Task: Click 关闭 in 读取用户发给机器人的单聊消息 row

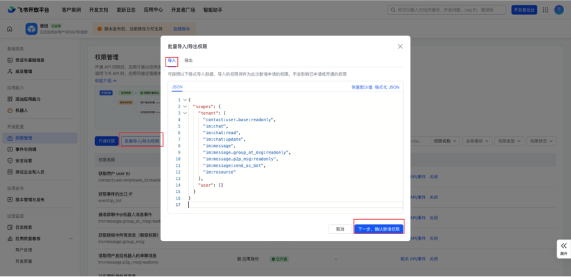Action: (434, 259)
